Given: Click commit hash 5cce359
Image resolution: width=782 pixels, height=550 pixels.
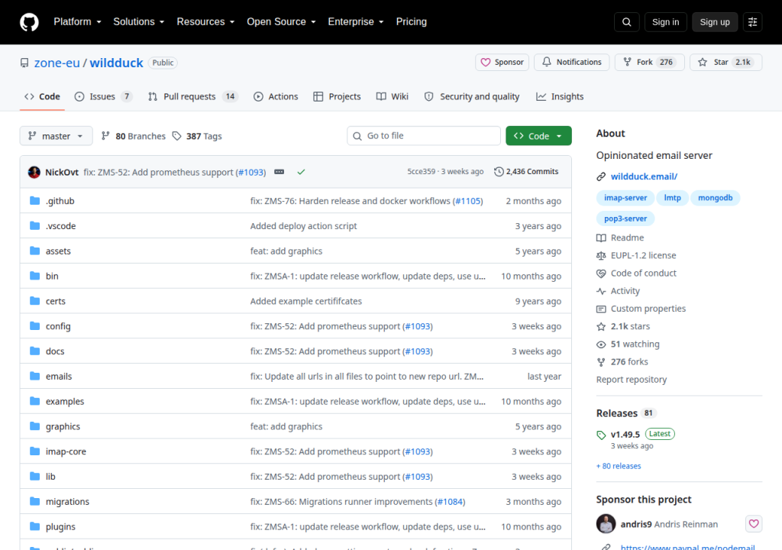Looking at the screenshot, I should tap(421, 172).
